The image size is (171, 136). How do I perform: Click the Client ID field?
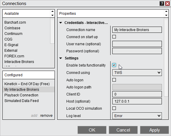(x=137, y=94)
